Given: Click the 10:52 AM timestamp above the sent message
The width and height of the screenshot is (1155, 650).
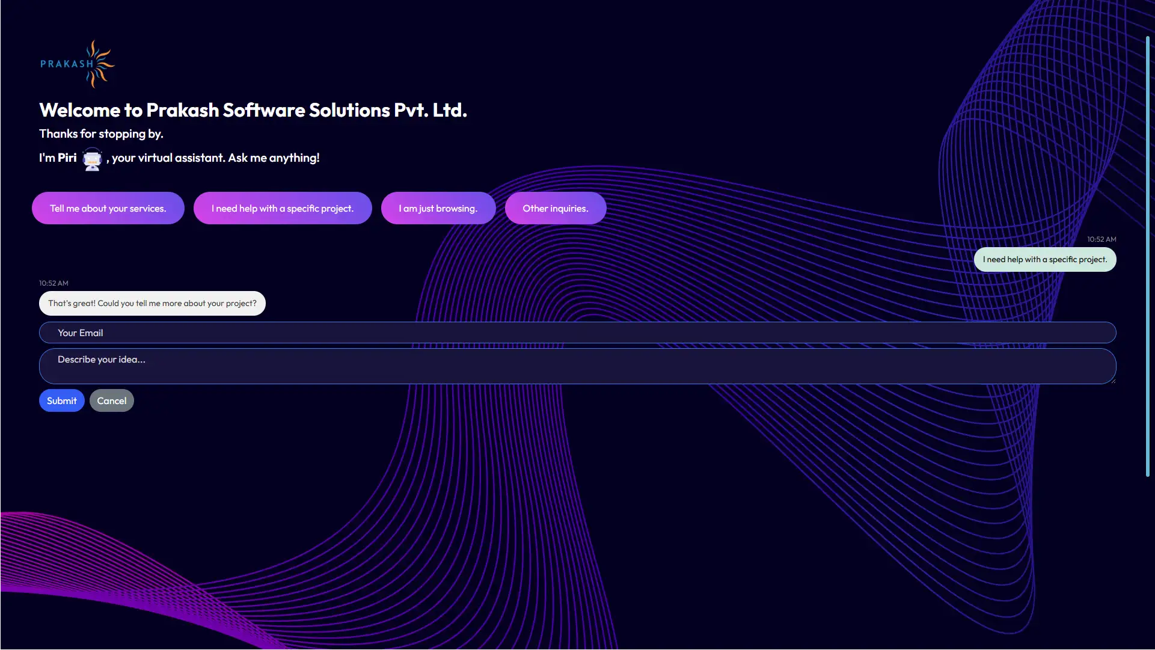Looking at the screenshot, I should [x=1101, y=239].
